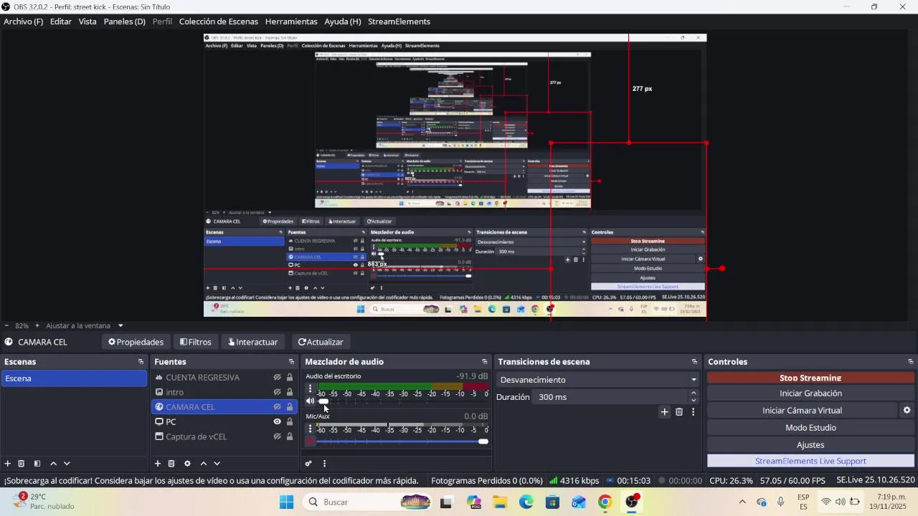Remove selected source with trash icon
The image size is (918, 516).
[171, 464]
